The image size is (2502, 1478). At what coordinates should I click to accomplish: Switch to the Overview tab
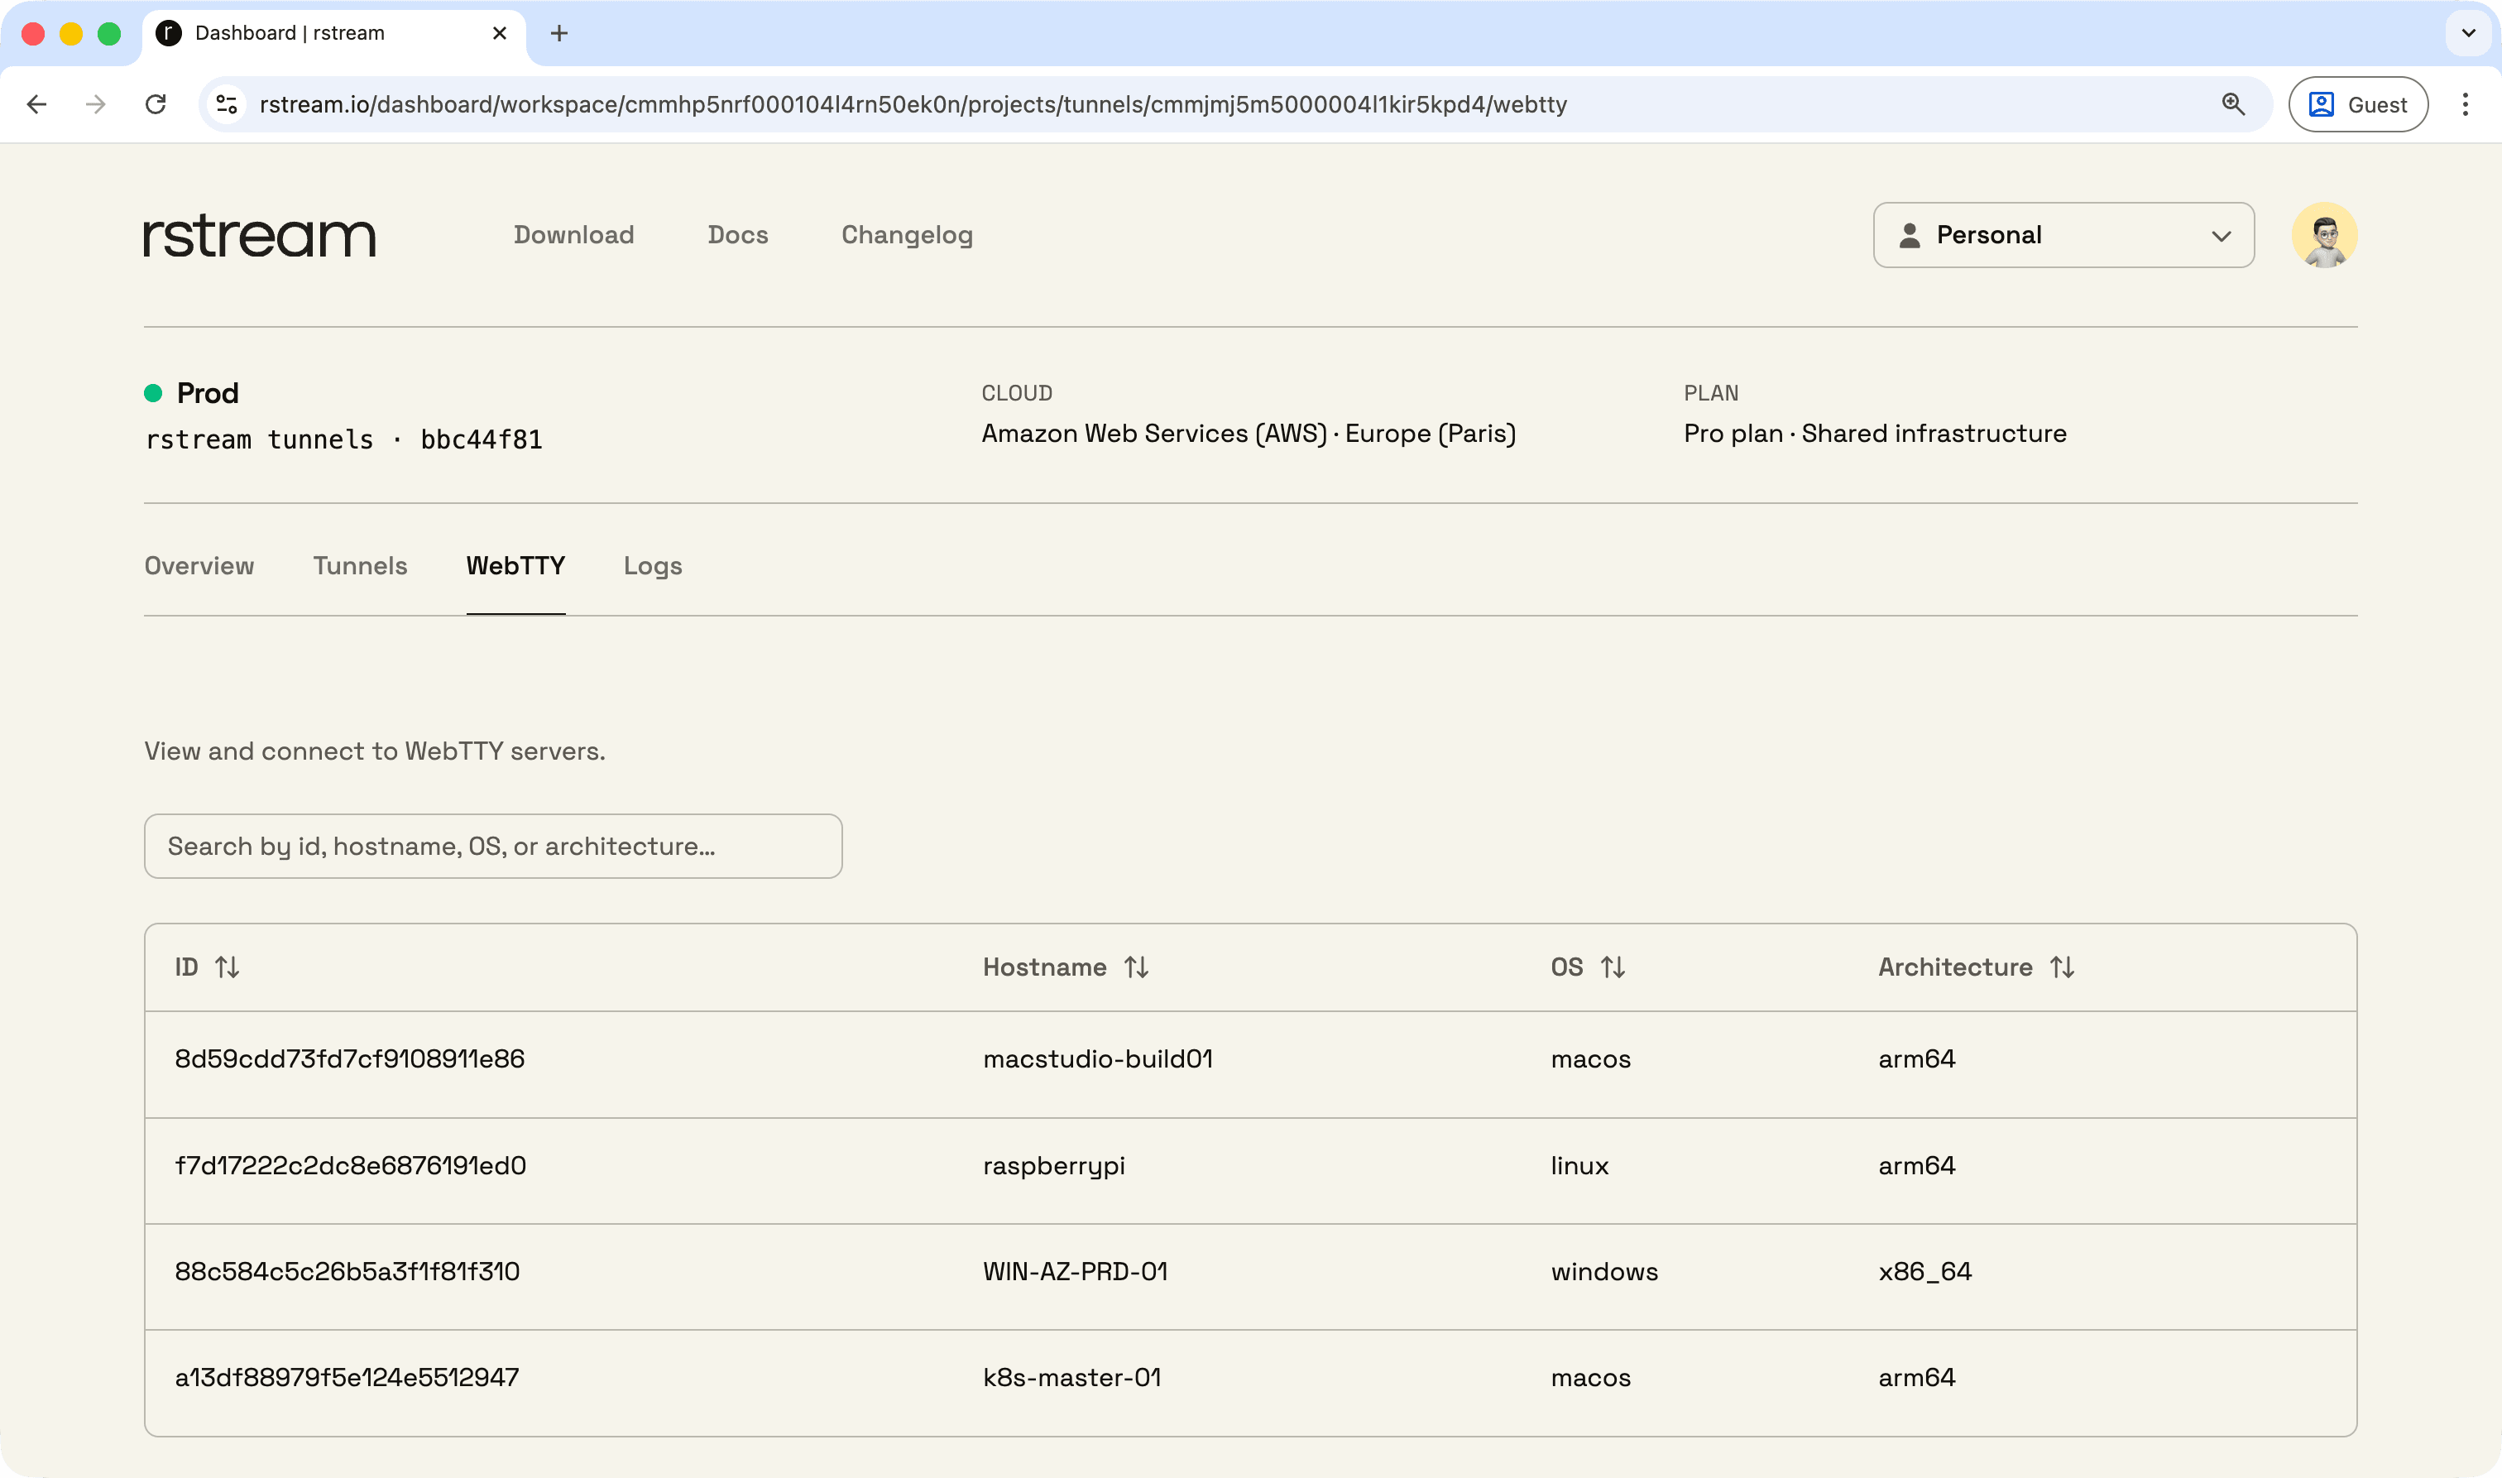point(199,566)
